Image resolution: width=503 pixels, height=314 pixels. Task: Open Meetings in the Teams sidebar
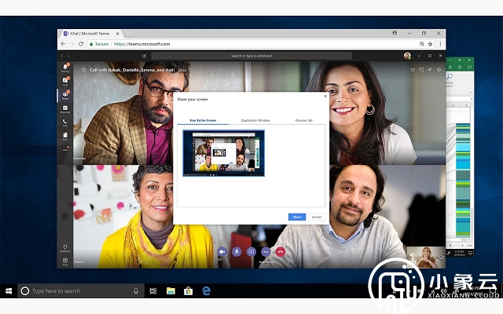pyautogui.click(x=65, y=109)
